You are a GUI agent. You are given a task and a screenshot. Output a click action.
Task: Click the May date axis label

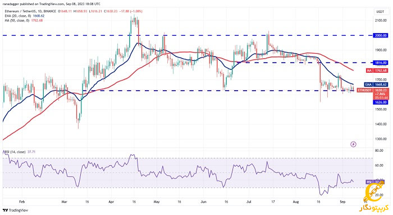coord(157,202)
